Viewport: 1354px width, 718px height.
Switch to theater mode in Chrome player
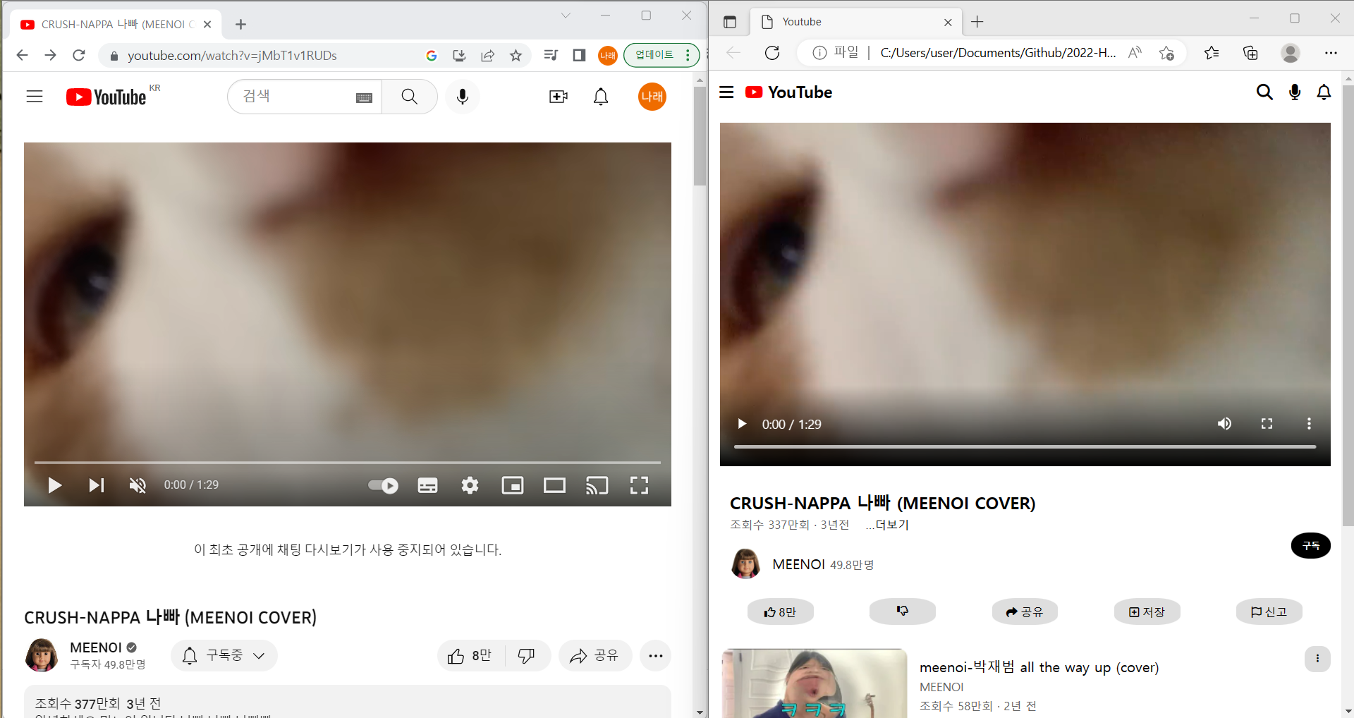[554, 485]
